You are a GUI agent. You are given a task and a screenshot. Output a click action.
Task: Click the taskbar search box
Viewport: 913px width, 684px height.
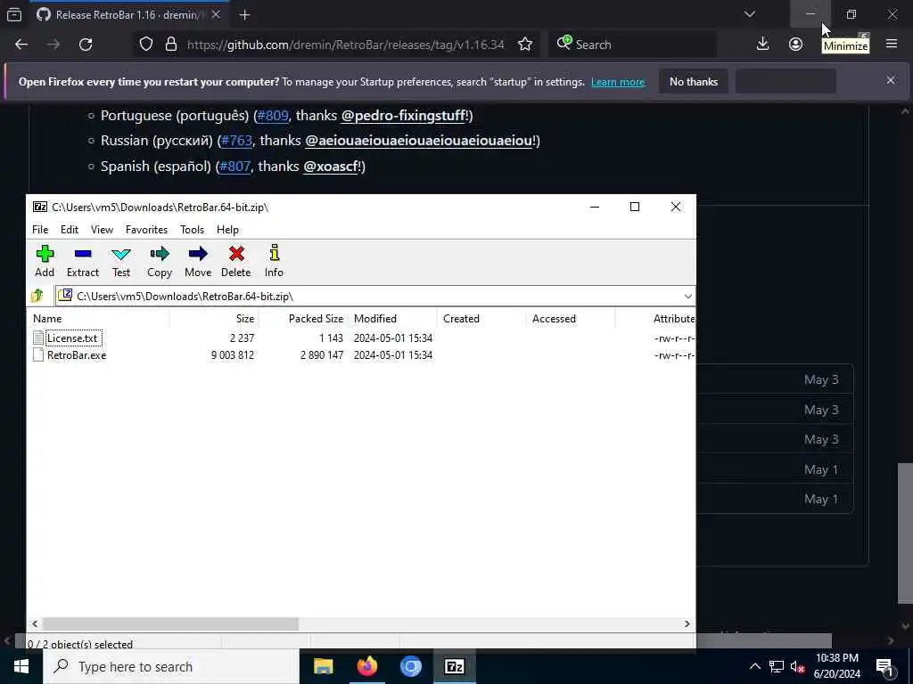tap(170, 666)
